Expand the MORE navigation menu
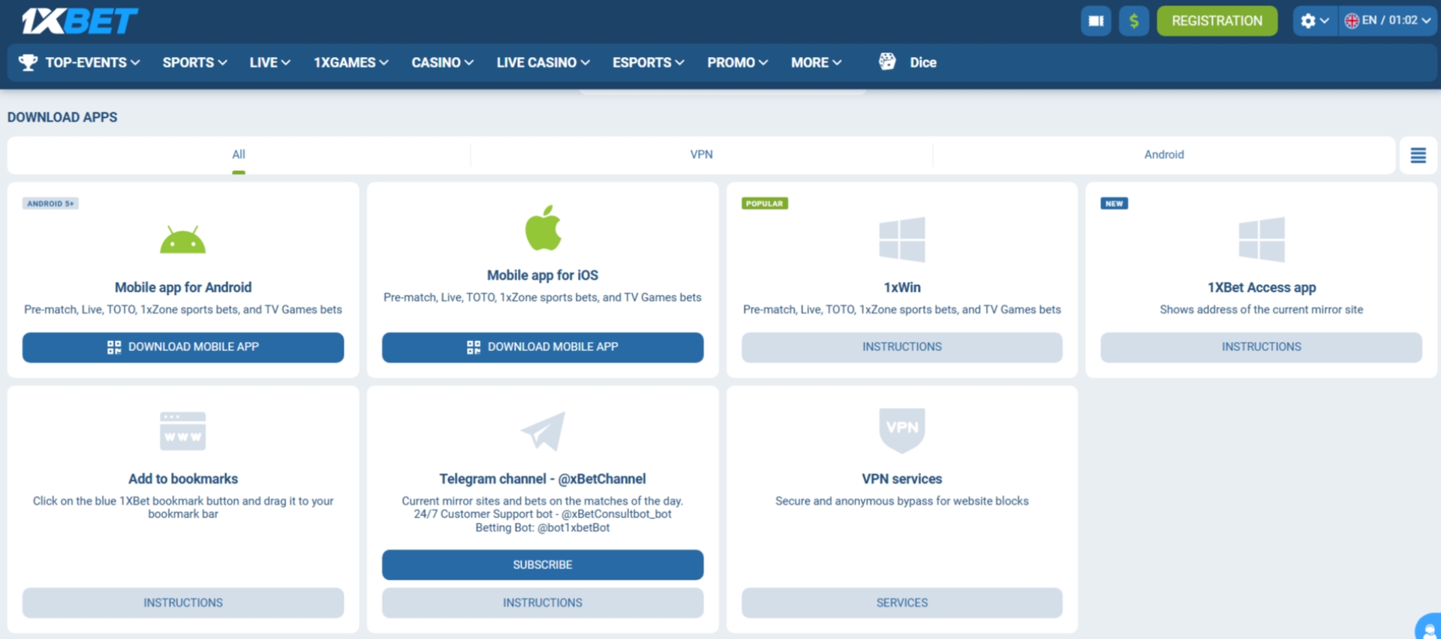Viewport: 1441px width, 639px height. pyautogui.click(x=816, y=62)
